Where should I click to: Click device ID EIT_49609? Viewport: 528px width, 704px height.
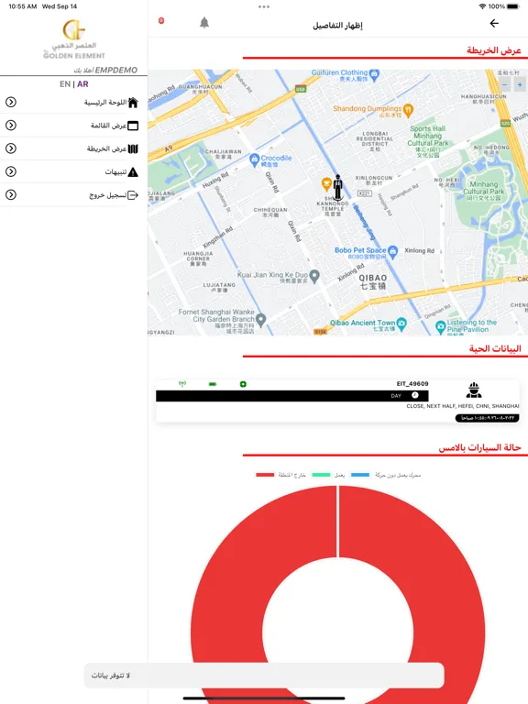[x=412, y=384]
